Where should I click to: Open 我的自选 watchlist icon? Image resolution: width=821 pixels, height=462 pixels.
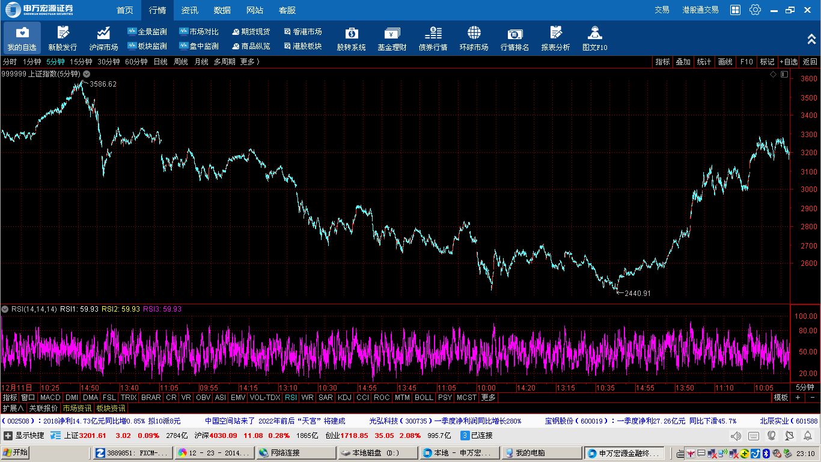pos(22,38)
